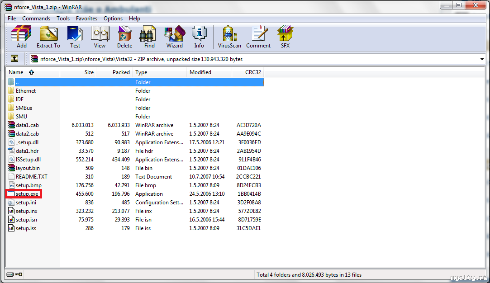Click the status bar total files text
This screenshot has width=490, height=283.
(309, 274)
